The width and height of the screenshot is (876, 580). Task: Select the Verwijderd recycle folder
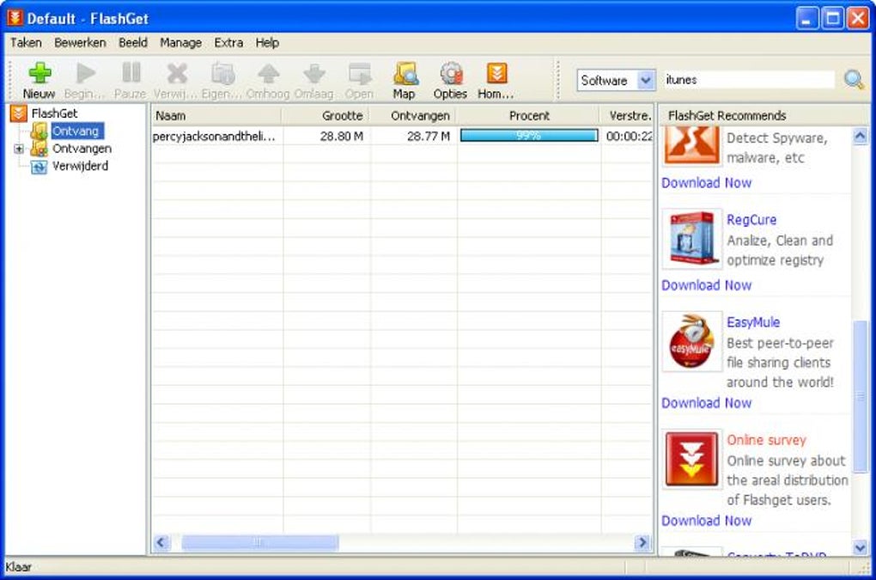[80, 166]
